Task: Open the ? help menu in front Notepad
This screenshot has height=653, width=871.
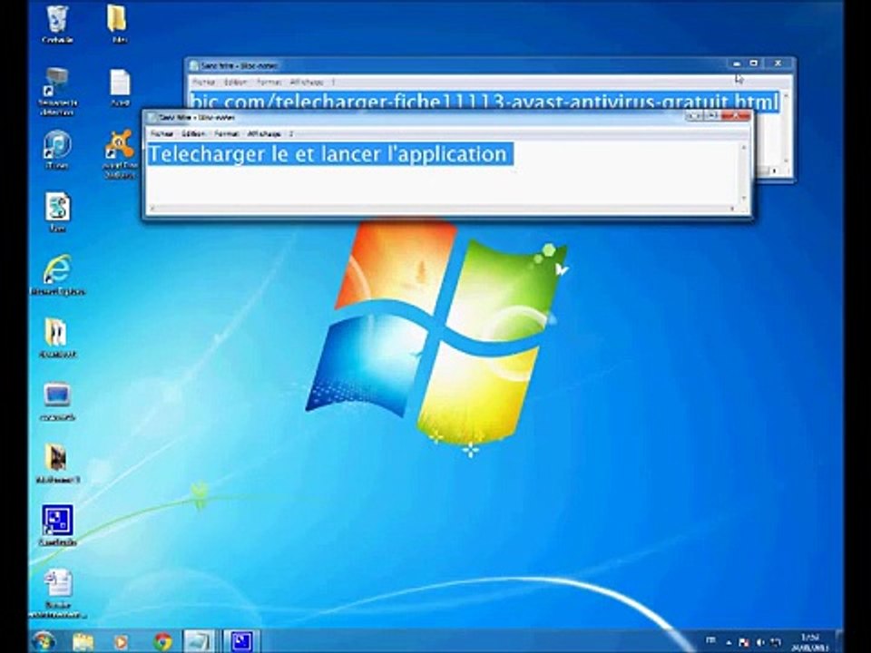Action: [290, 134]
